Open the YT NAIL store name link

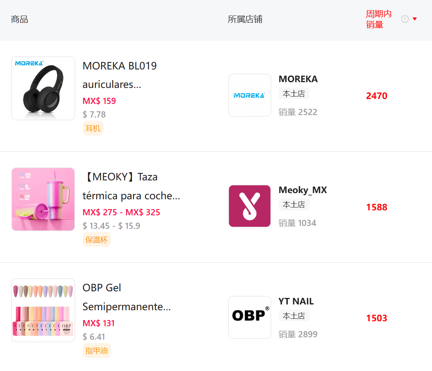click(x=296, y=301)
